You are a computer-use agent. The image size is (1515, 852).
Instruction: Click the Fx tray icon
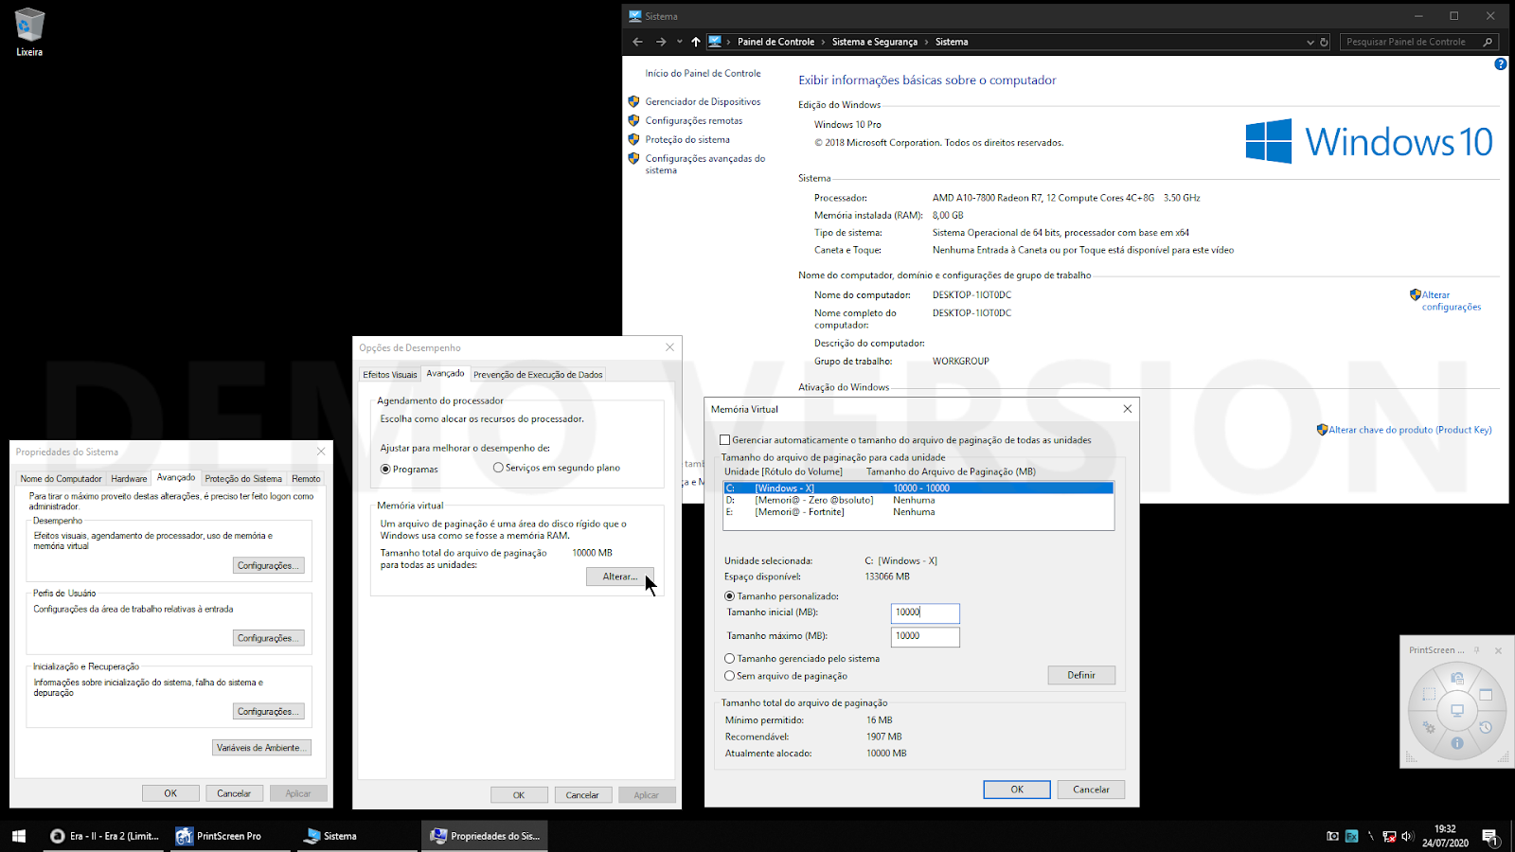click(1351, 836)
